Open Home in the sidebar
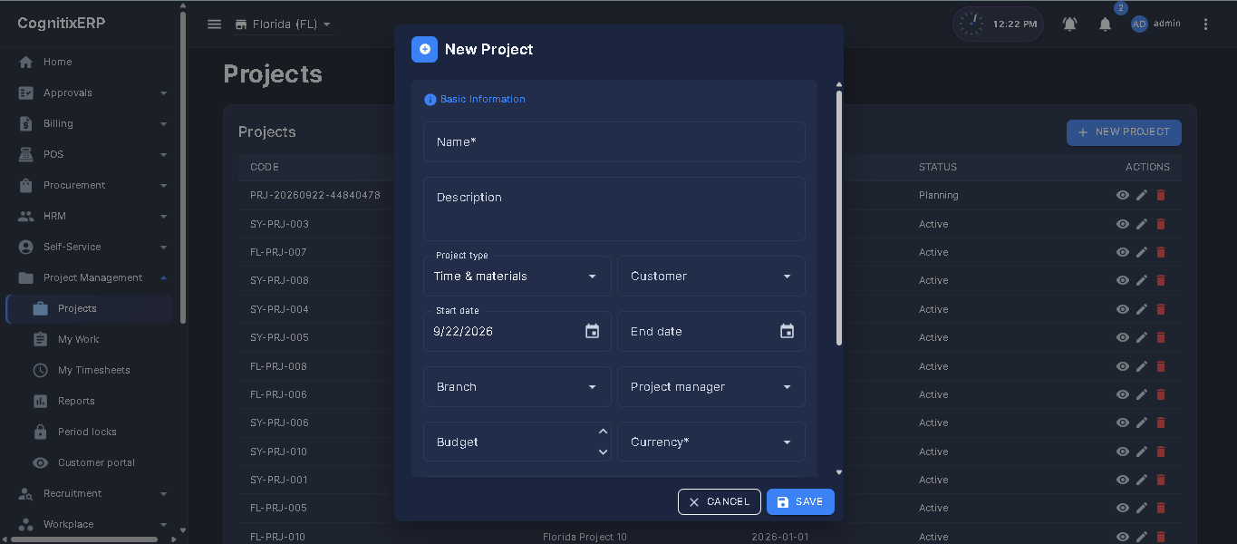1237x544 pixels. pyautogui.click(x=91, y=62)
